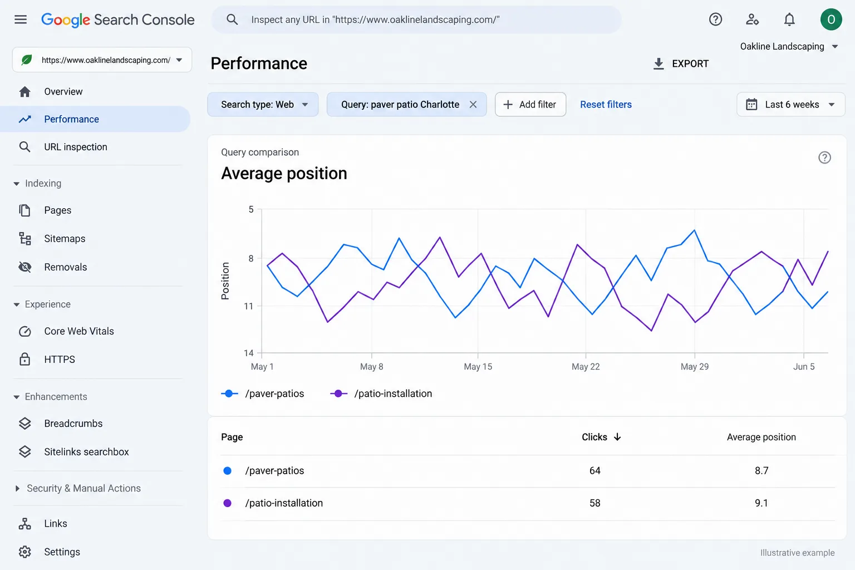Click the EXPORT button

click(681, 63)
